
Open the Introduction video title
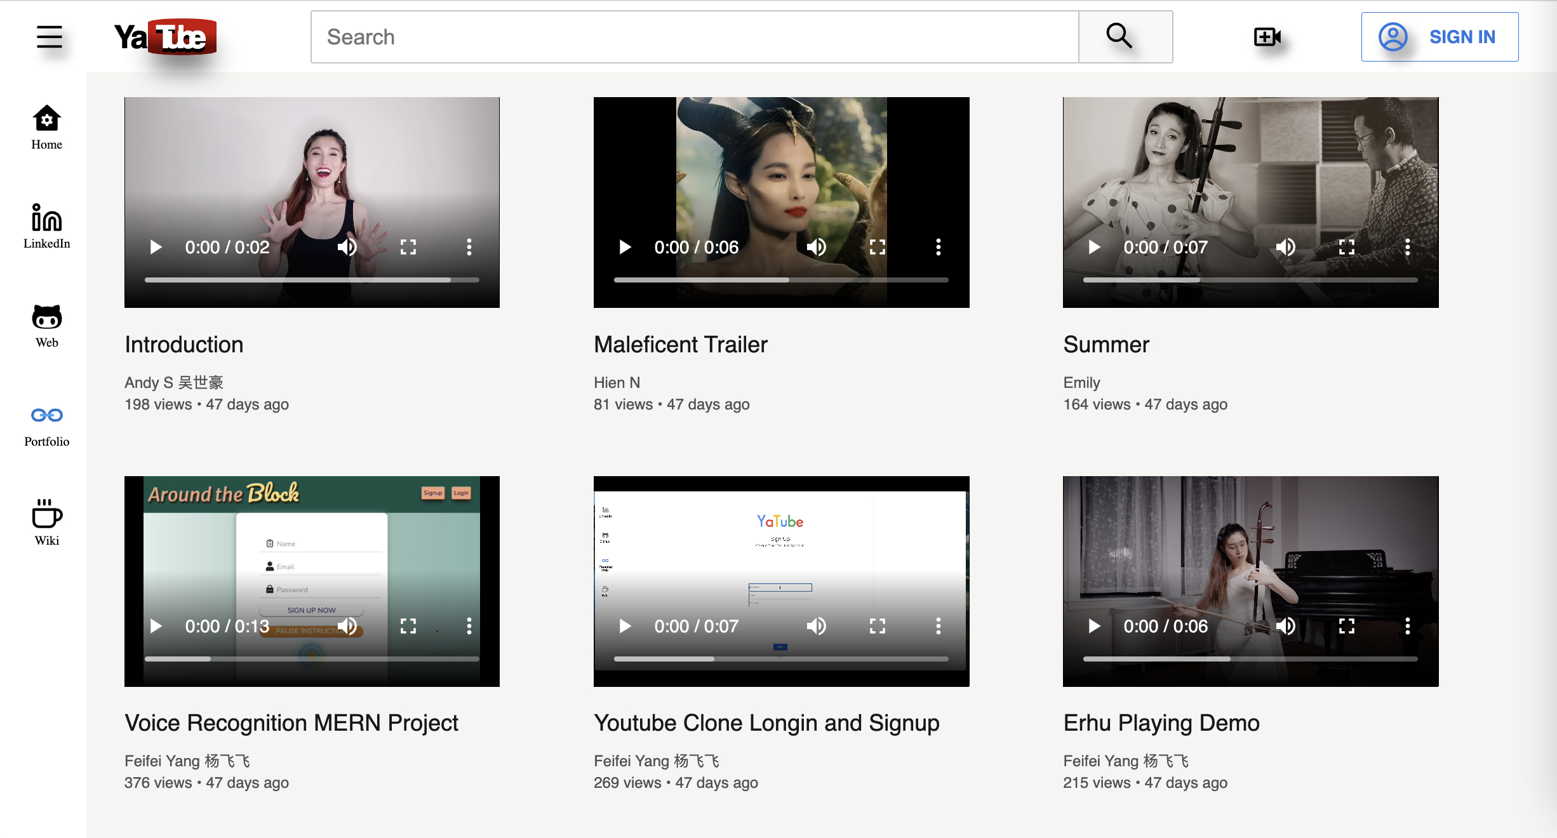tap(184, 344)
